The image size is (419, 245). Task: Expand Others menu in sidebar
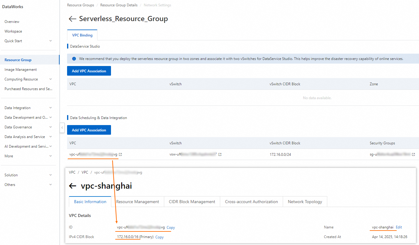point(51,185)
